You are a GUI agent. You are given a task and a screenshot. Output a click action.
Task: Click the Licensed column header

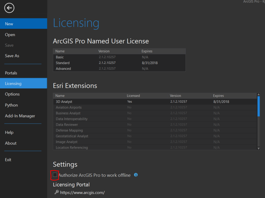click(x=133, y=96)
